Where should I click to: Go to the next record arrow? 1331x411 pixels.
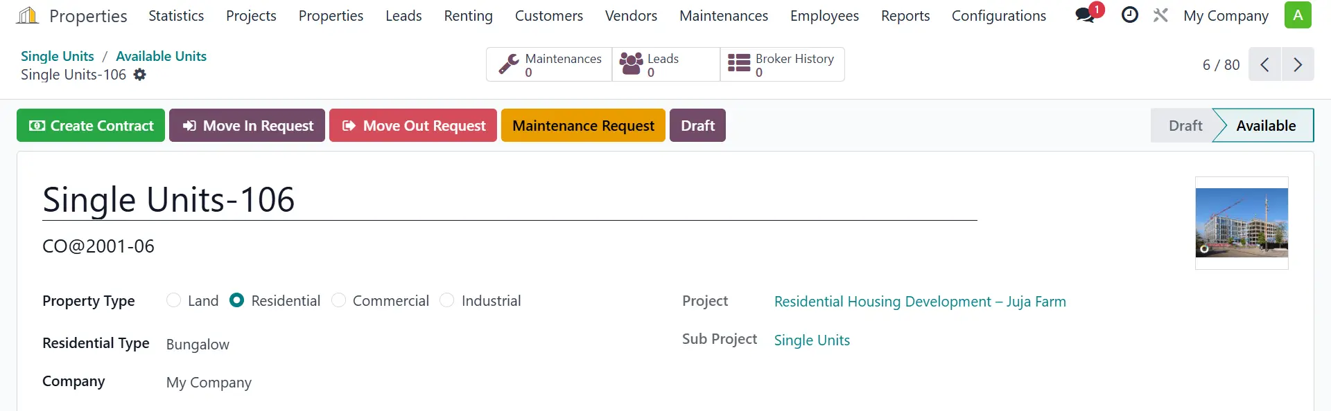tap(1297, 64)
